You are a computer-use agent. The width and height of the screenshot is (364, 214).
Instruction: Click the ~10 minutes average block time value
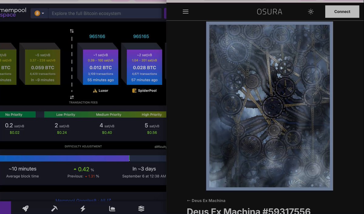[22, 169]
